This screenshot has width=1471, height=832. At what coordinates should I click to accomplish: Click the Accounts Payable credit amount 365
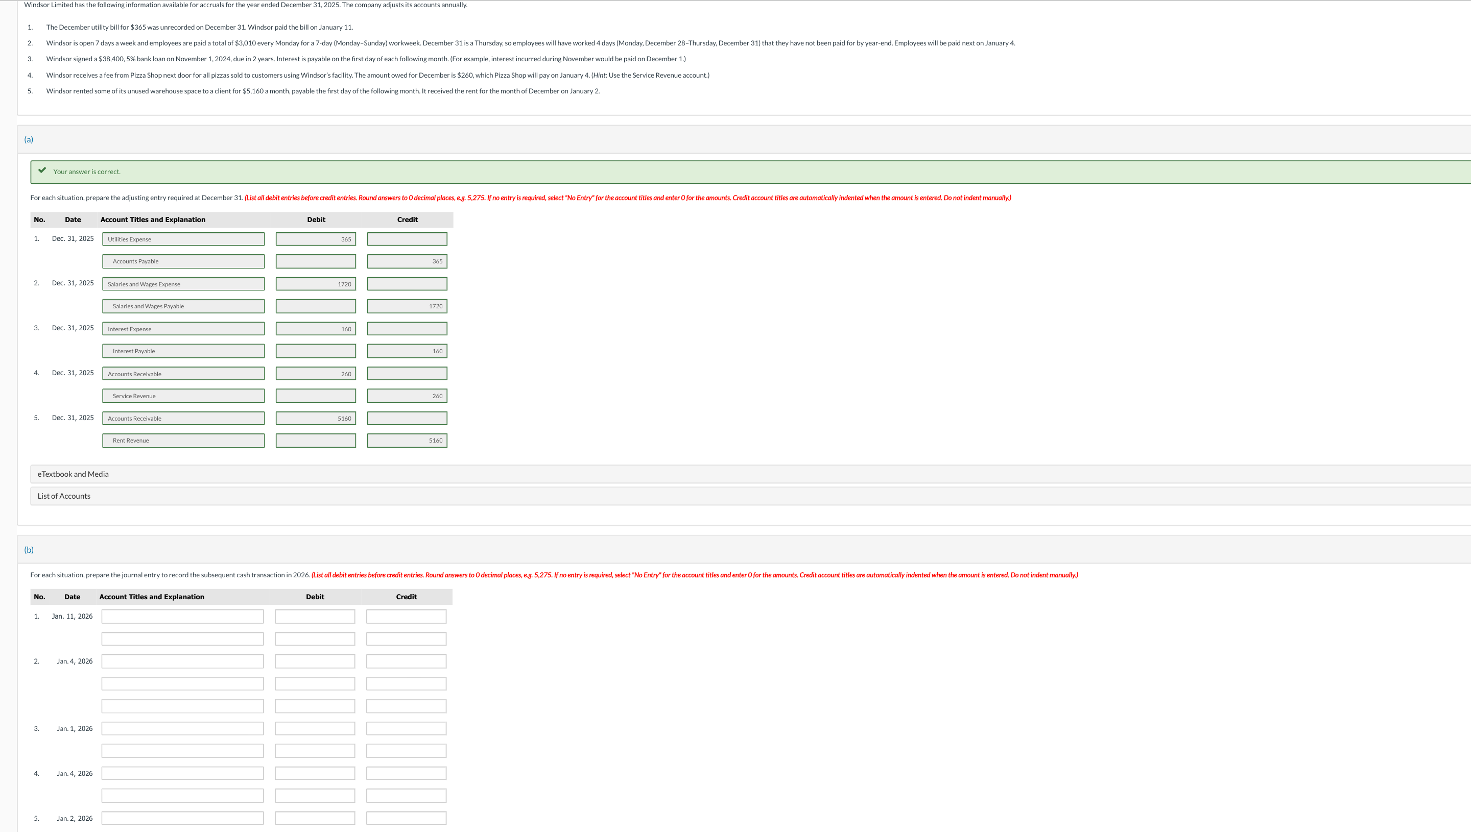pyautogui.click(x=407, y=261)
